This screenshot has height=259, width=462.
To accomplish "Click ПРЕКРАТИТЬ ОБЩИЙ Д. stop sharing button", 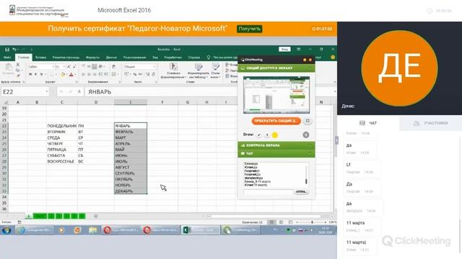I will click(276, 121).
